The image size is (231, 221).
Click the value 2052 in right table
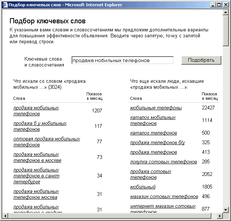(207, 174)
